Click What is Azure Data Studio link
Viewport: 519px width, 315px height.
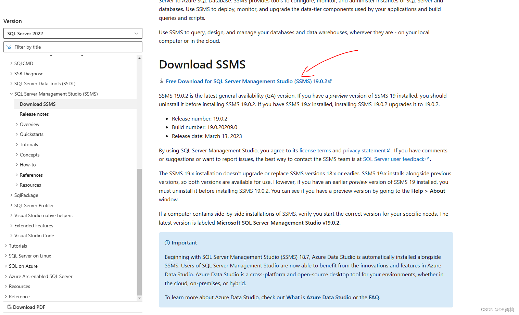[318, 297]
